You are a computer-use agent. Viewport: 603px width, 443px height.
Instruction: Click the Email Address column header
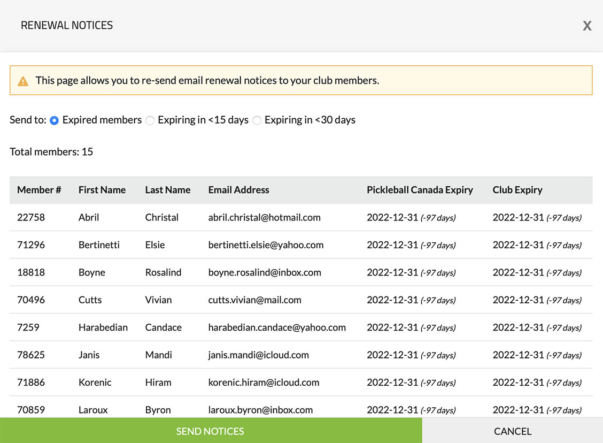(238, 190)
